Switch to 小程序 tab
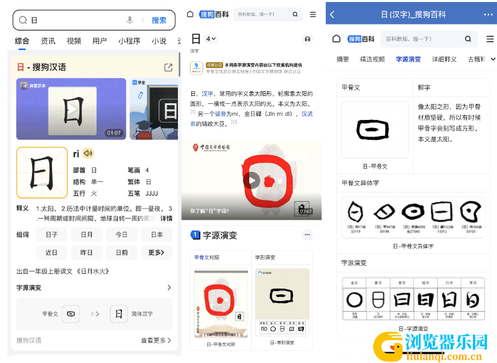Viewport: 497px width, 363px height. pyautogui.click(x=129, y=41)
